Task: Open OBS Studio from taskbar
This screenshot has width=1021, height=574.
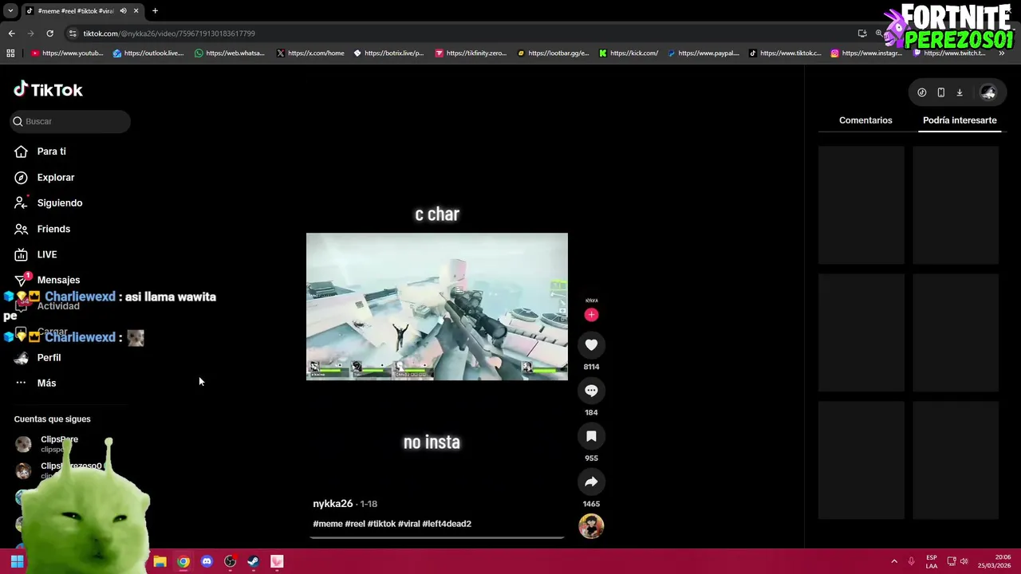Action: click(231, 561)
